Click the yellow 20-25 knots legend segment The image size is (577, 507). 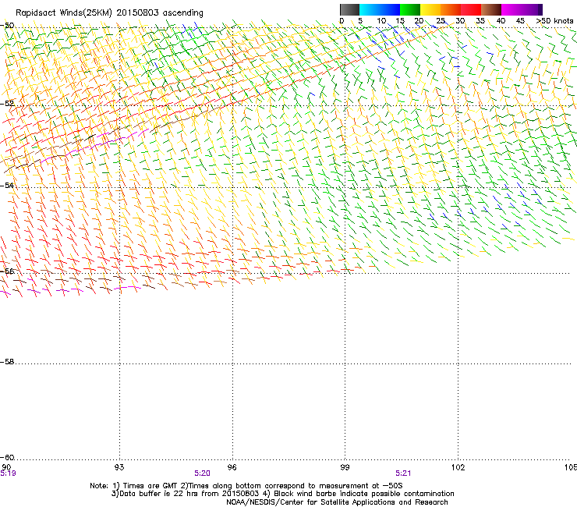(x=430, y=9)
